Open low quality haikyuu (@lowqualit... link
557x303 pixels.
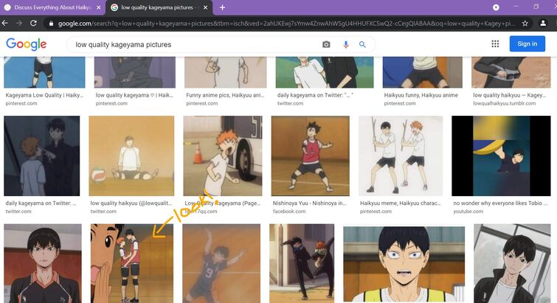131,203
